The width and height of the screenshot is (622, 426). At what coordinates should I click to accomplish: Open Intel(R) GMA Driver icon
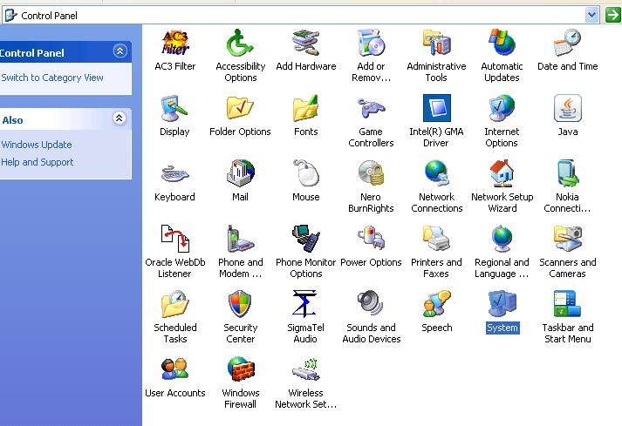click(x=437, y=108)
